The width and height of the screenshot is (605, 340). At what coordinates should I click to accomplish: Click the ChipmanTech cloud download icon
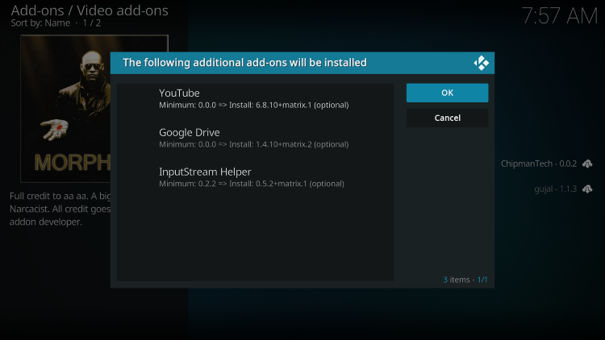(587, 164)
